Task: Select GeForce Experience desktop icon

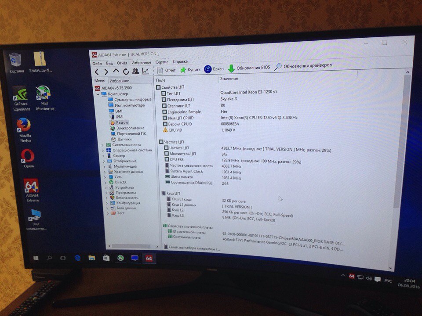Action: point(22,99)
